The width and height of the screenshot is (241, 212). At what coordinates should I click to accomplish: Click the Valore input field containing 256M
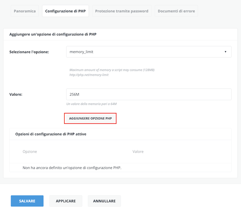(x=149, y=94)
